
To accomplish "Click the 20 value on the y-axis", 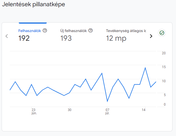I will (x=164, y=53).
